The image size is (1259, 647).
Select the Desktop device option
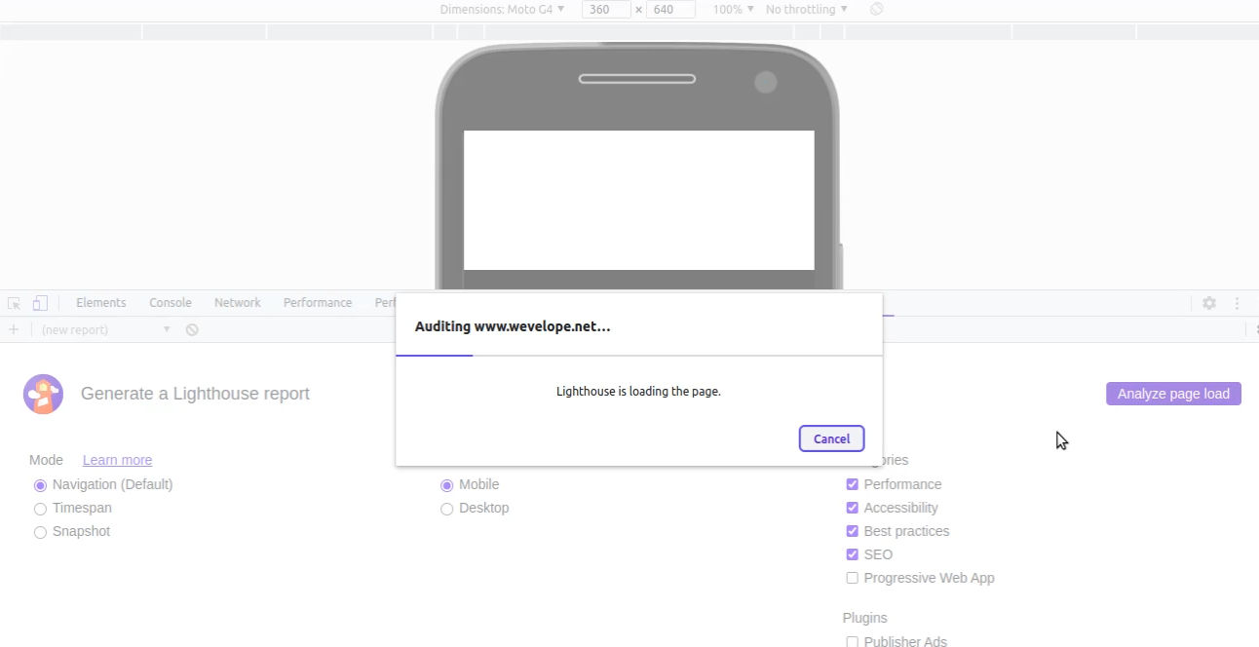(x=446, y=509)
